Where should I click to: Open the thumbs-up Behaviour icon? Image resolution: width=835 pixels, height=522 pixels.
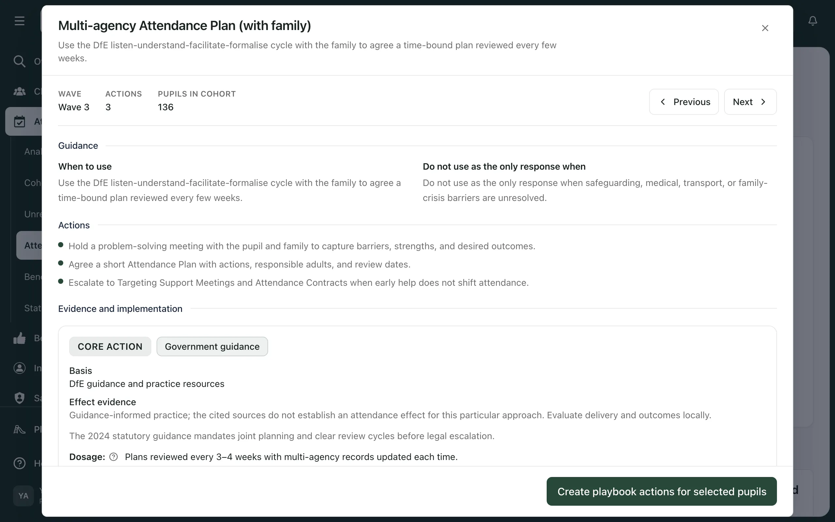click(20, 338)
